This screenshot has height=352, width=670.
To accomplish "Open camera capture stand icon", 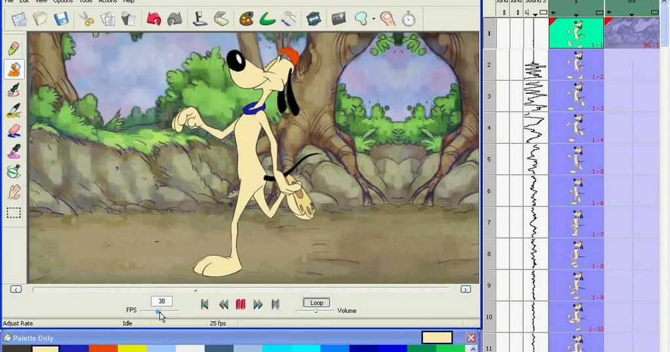I will coord(199,19).
